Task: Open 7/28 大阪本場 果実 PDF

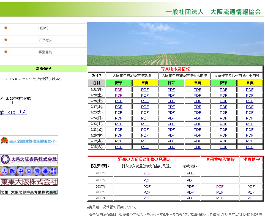Action: click(145, 101)
